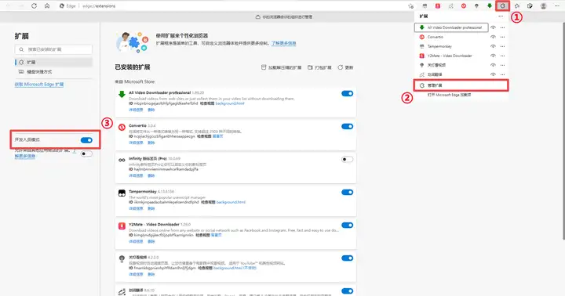Viewport: 565px width, 296px height.
Task: Click the Convertio red icon in the browser toolbar
Action: (464, 5)
